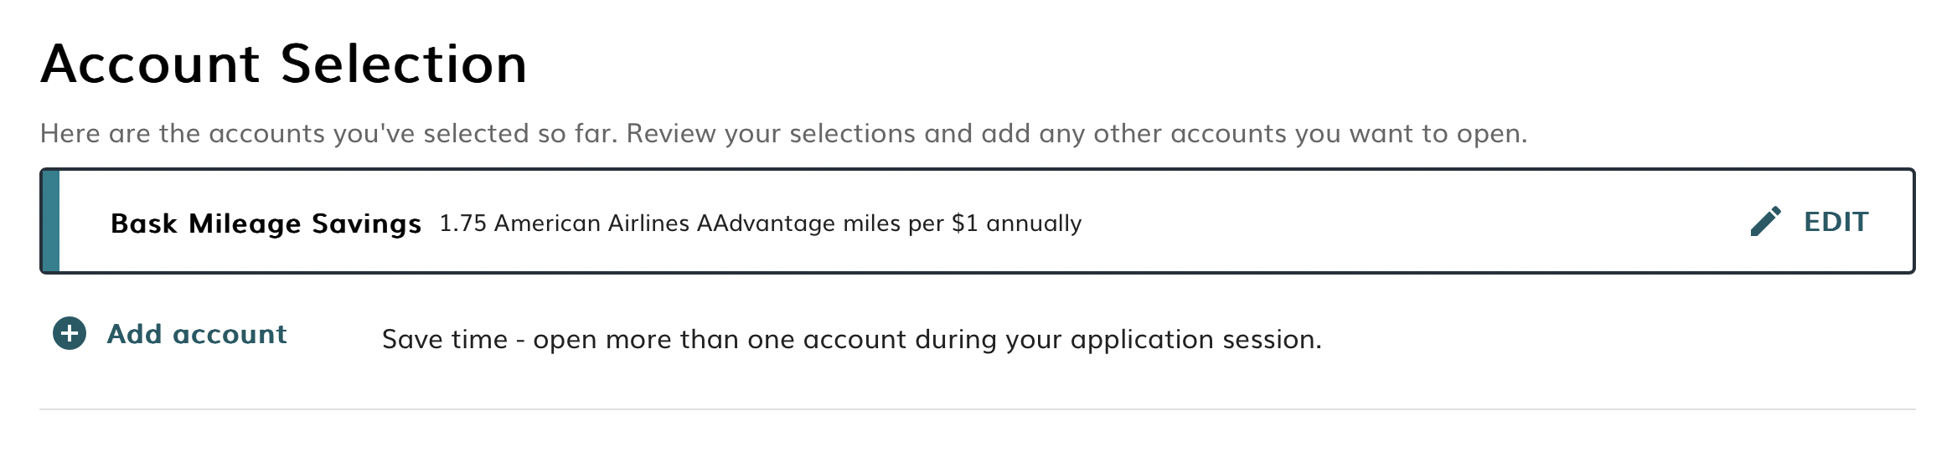Click the word 'Savings' in account title
The width and height of the screenshot is (1957, 452).
coord(366,223)
